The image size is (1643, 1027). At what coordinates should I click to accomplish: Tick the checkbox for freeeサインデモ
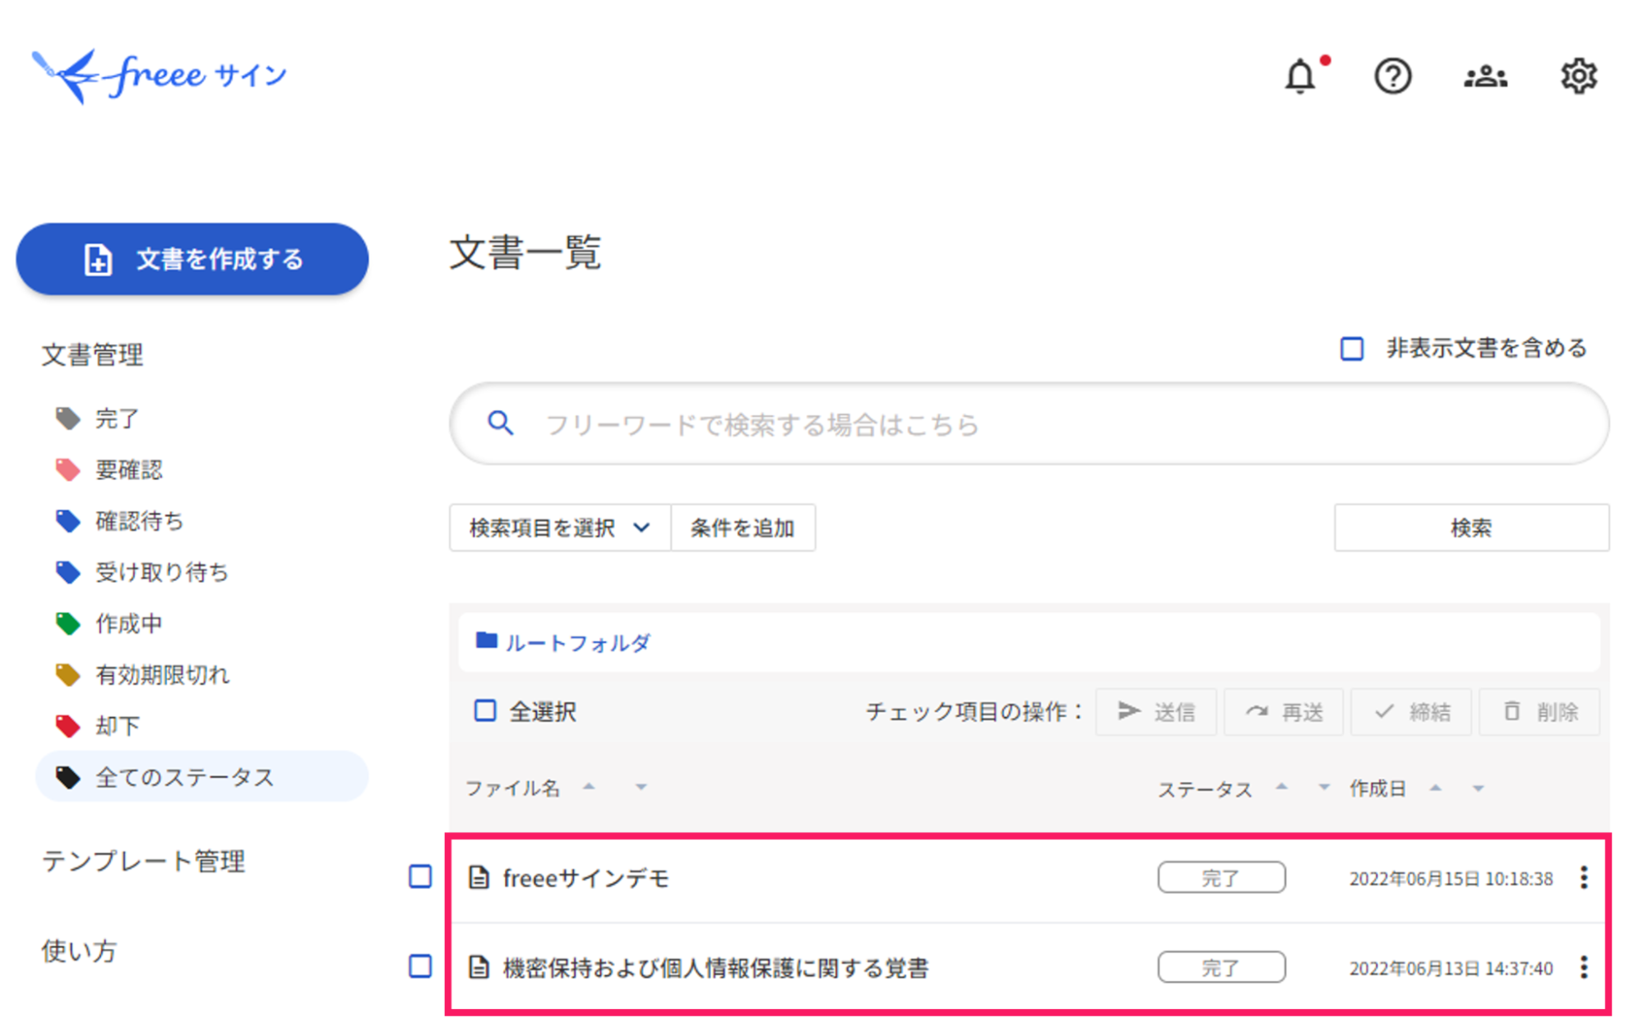[420, 877]
